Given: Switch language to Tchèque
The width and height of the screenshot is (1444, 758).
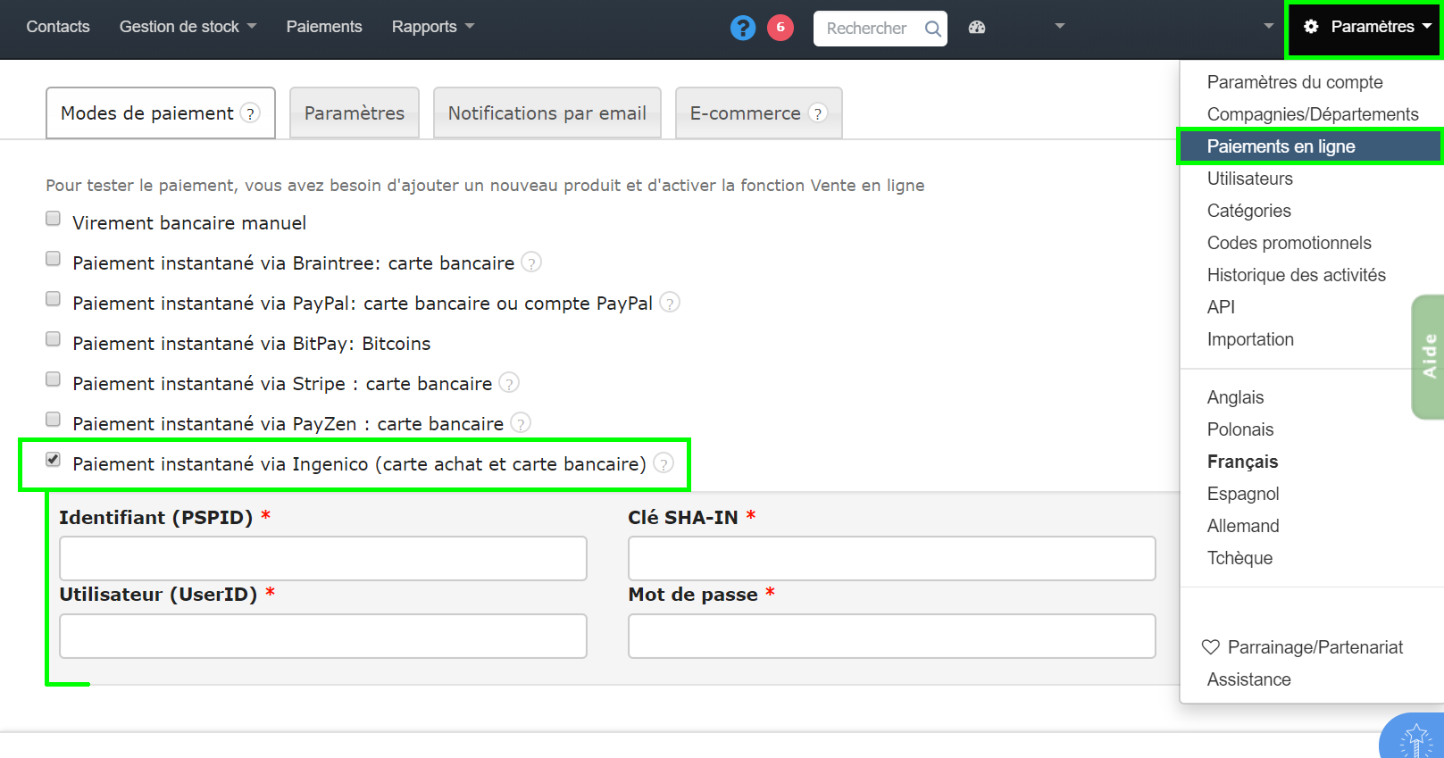Looking at the screenshot, I should click(1240, 558).
